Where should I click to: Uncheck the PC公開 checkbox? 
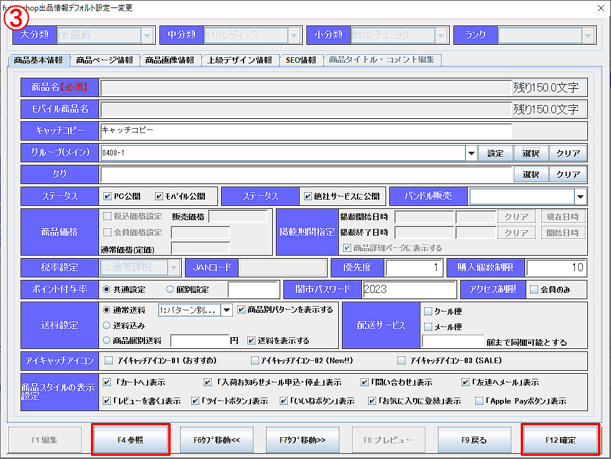point(108,197)
